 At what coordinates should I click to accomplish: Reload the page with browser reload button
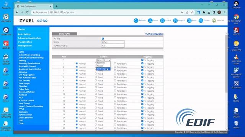point(27,12)
